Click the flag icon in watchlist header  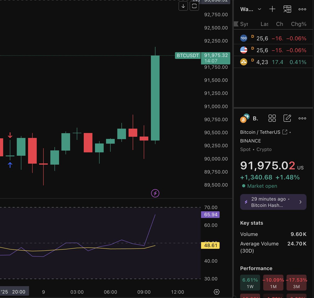[x=236, y=24]
